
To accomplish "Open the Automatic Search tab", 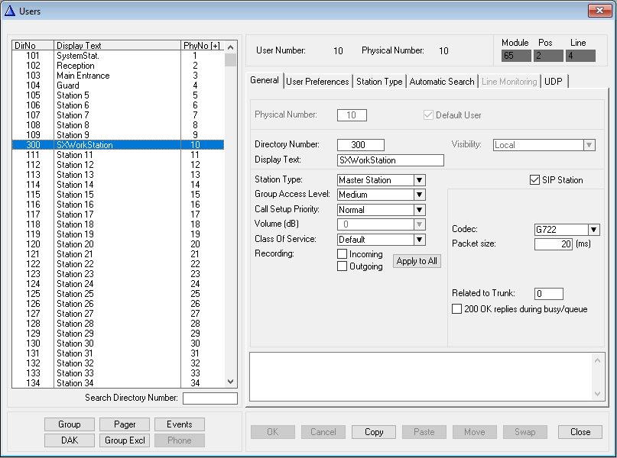I will click(443, 82).
